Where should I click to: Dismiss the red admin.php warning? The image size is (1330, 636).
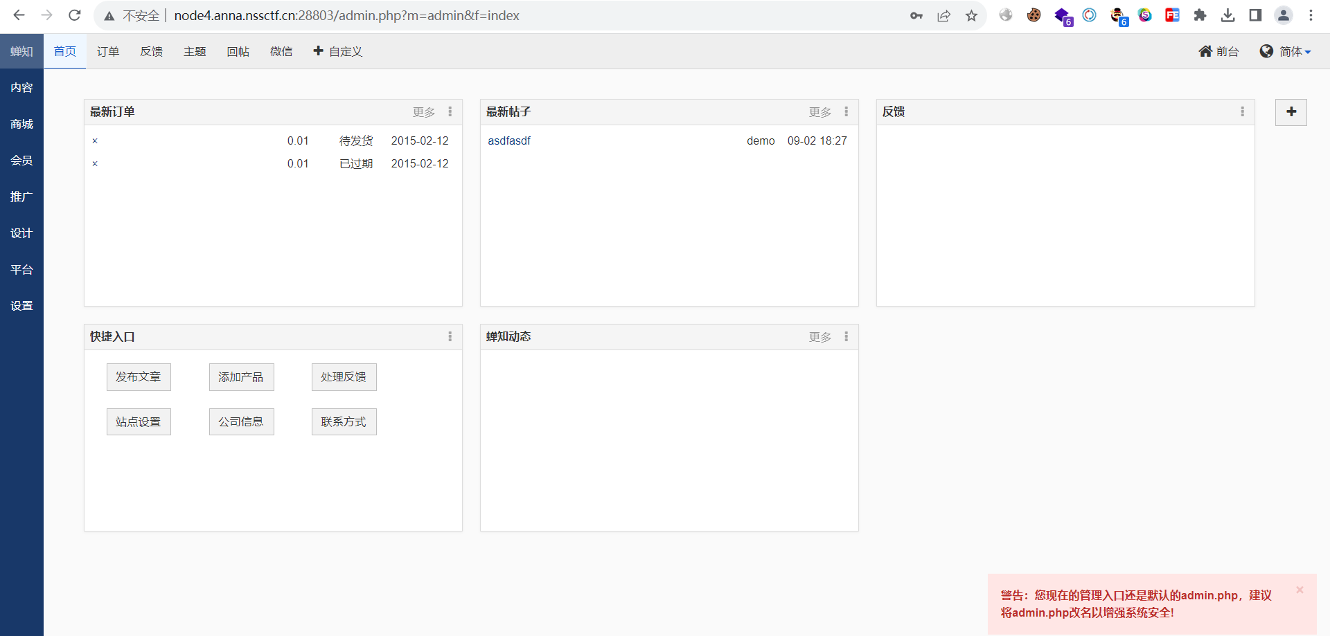(1300, 590)
